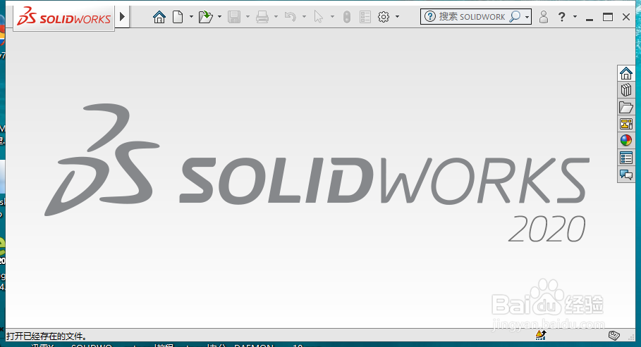Click the tag icon in the status bar
The image size is (641, 347).
pos(614,336)
